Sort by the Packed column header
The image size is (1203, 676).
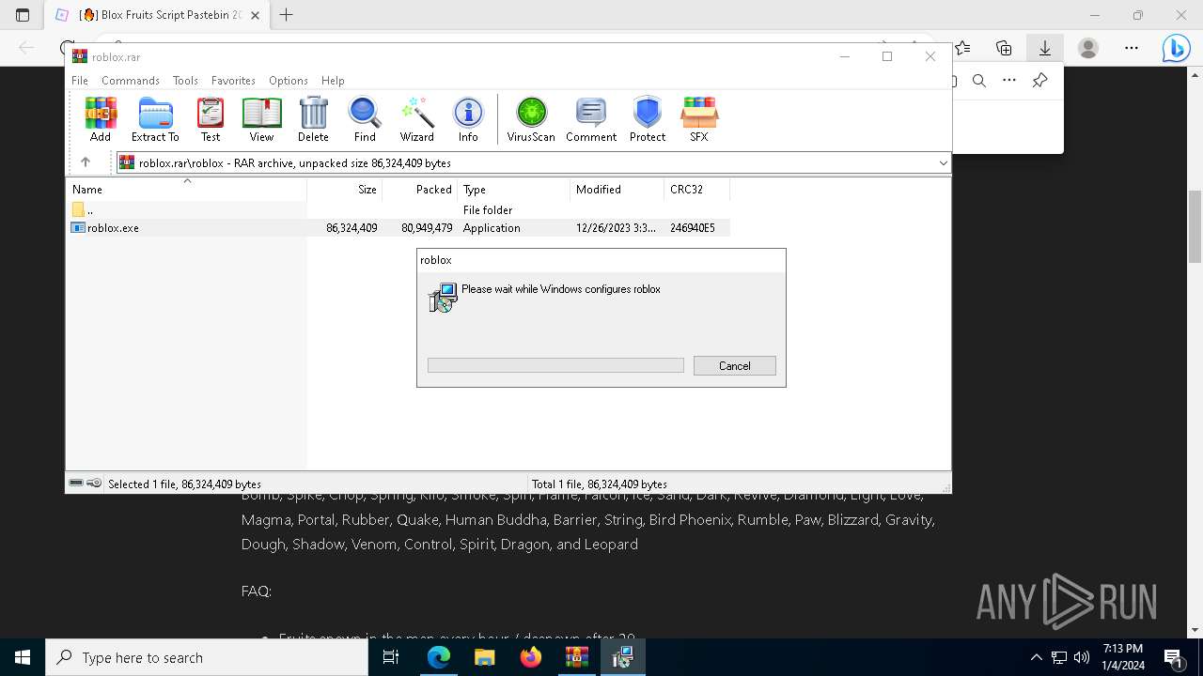click(x=420, y=190)
